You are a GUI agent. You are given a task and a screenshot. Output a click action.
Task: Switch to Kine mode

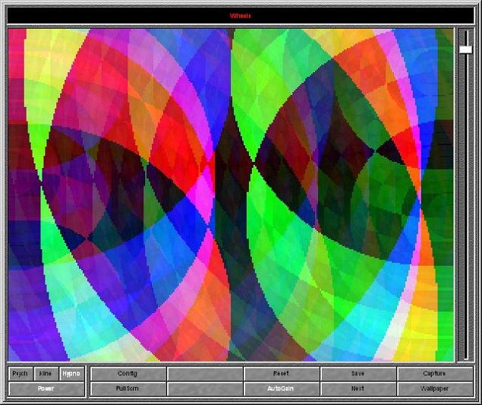point(46,374)
